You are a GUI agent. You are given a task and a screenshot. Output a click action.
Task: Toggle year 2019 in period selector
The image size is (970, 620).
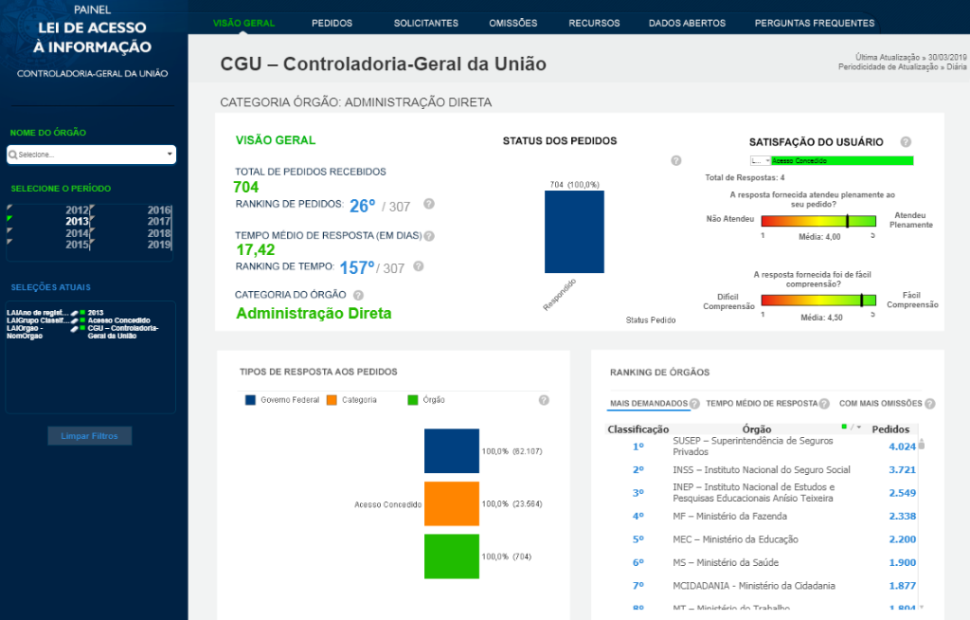(158, 245)
